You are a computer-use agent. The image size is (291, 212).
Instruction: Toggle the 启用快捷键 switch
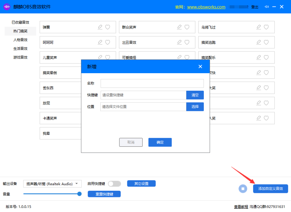(x=114, y=184)
